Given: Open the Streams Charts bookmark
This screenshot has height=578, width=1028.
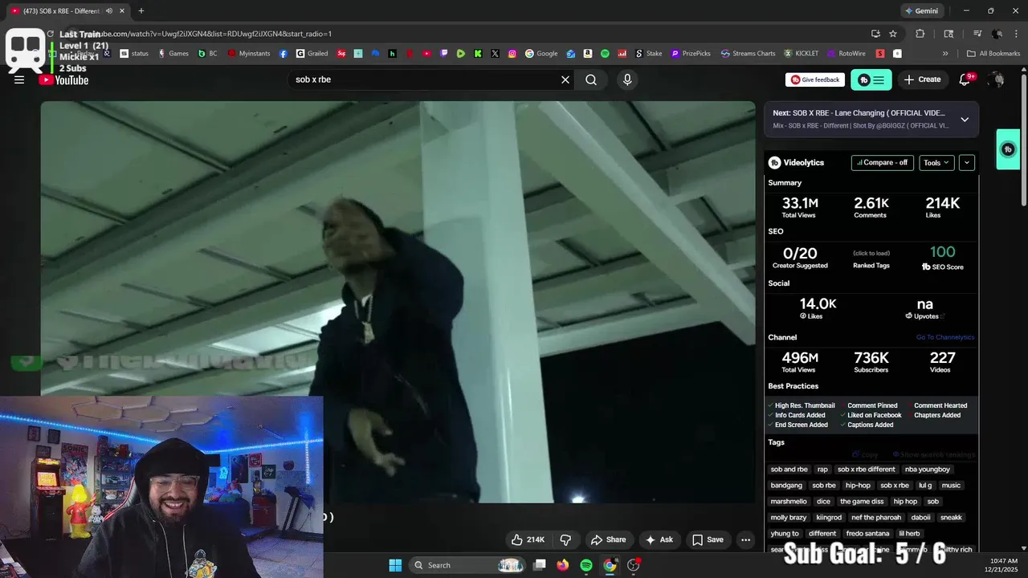Looking at the screenshot, I should click(748, 54).
